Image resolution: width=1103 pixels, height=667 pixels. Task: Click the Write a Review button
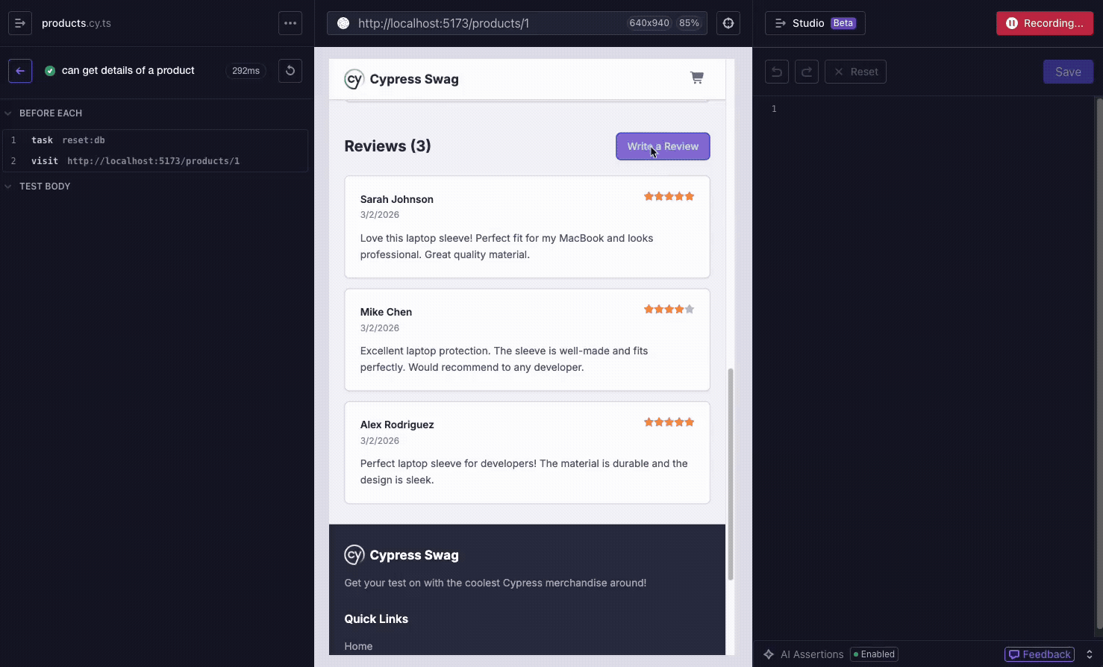click(663, 146)
